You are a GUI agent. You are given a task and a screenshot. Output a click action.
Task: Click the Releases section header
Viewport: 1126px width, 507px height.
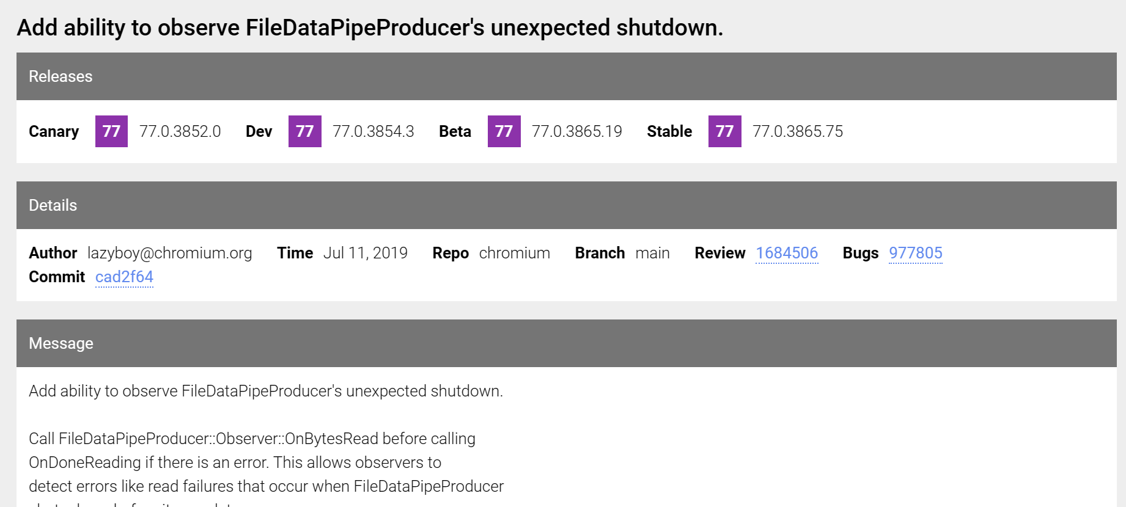tap(61, 76)
